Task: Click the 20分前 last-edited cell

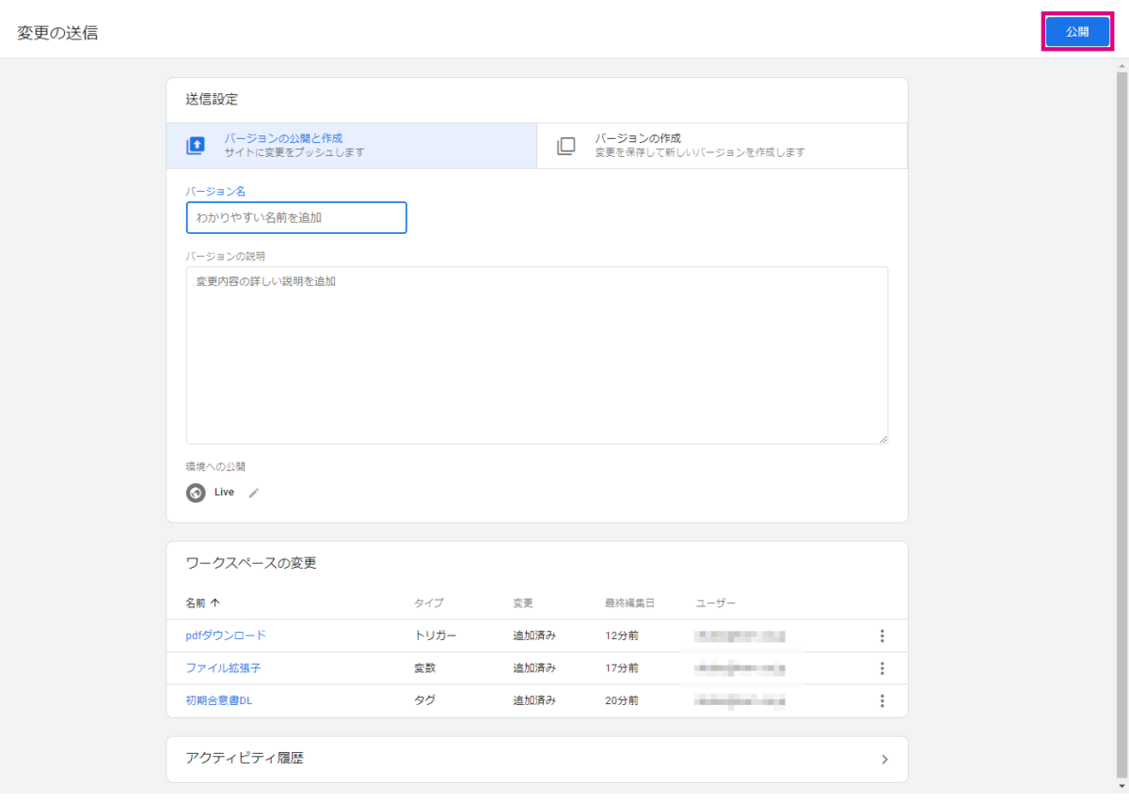Action: click(622, 700)
